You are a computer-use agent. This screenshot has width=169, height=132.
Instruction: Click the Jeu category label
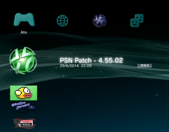coord(24,32)
